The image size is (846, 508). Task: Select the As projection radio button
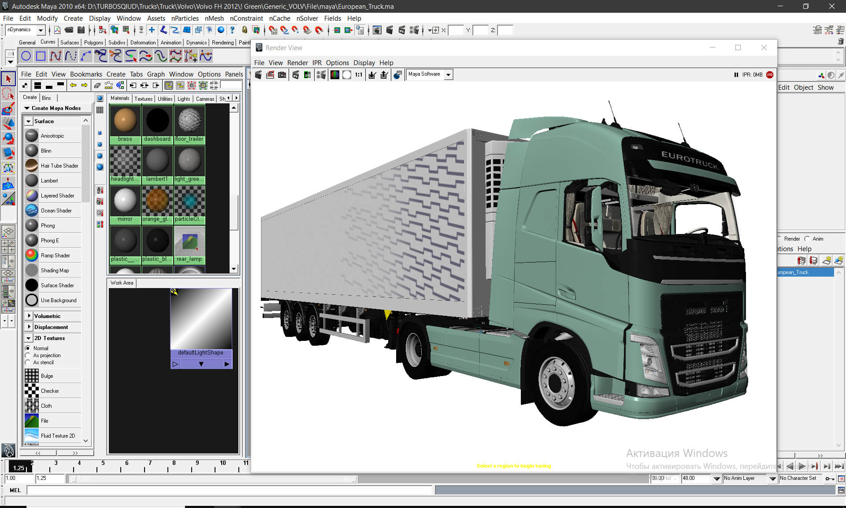coord(28,355)
